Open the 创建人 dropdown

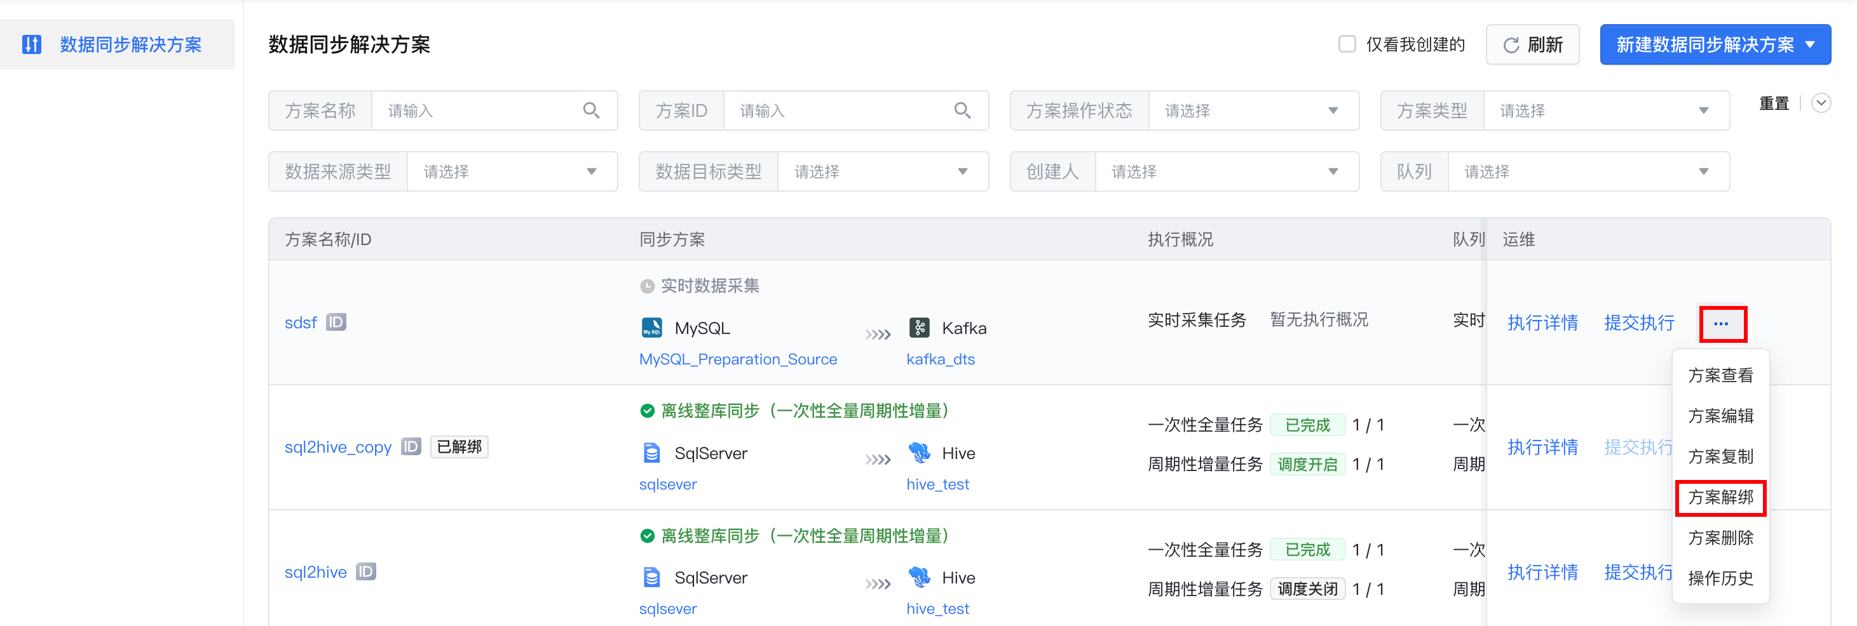[x=1227, y=171]
